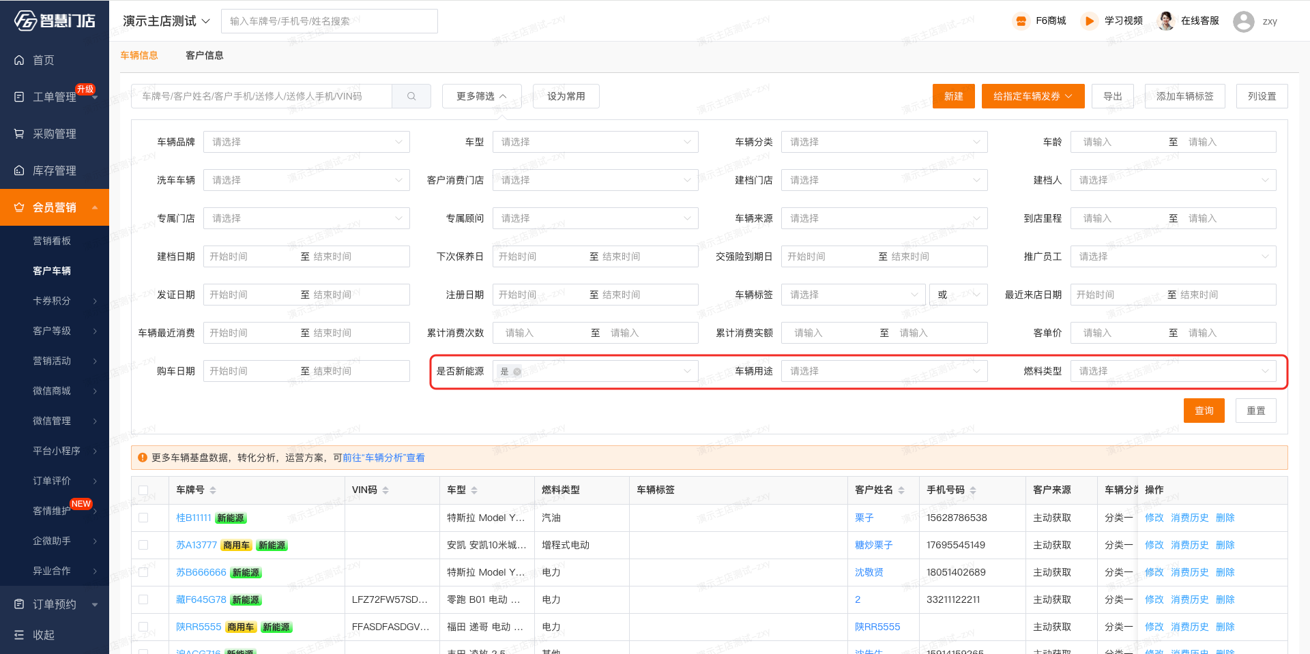Open 在线客服 support avatar

click(x=1166, y=21)
